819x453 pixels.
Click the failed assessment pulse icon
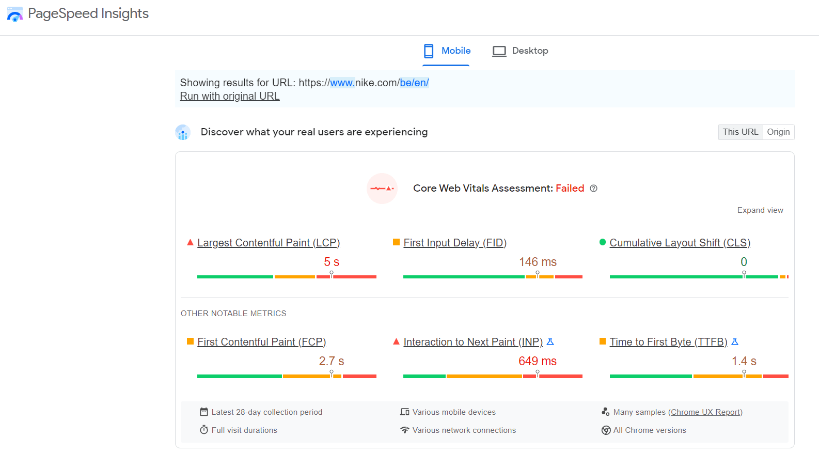[382, 189]
